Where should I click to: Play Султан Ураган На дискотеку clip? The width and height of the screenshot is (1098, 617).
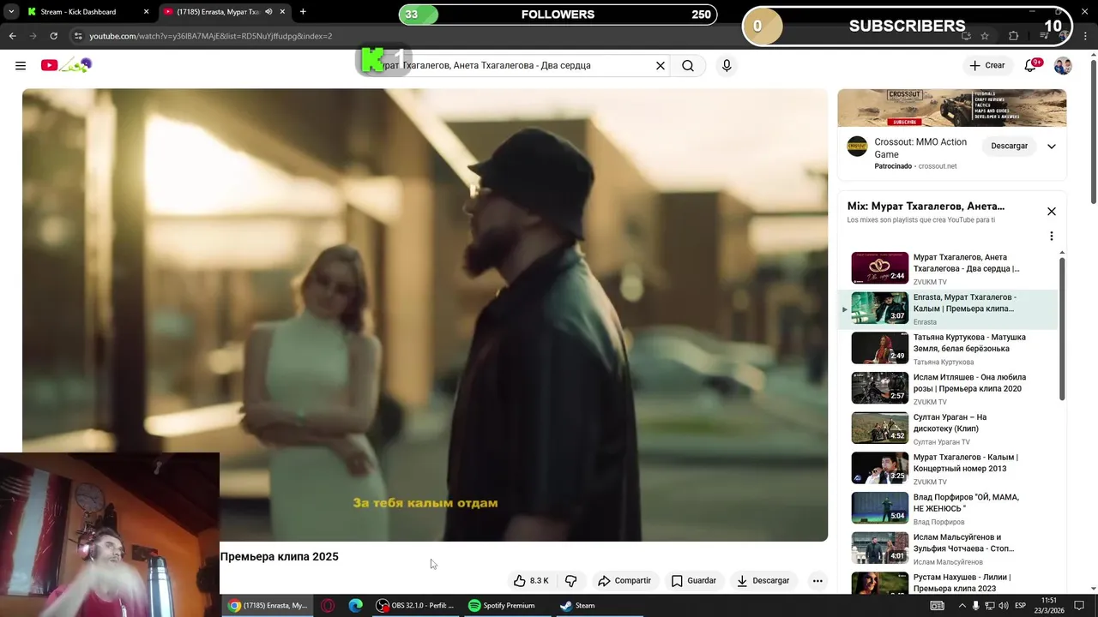coord(948,428)
